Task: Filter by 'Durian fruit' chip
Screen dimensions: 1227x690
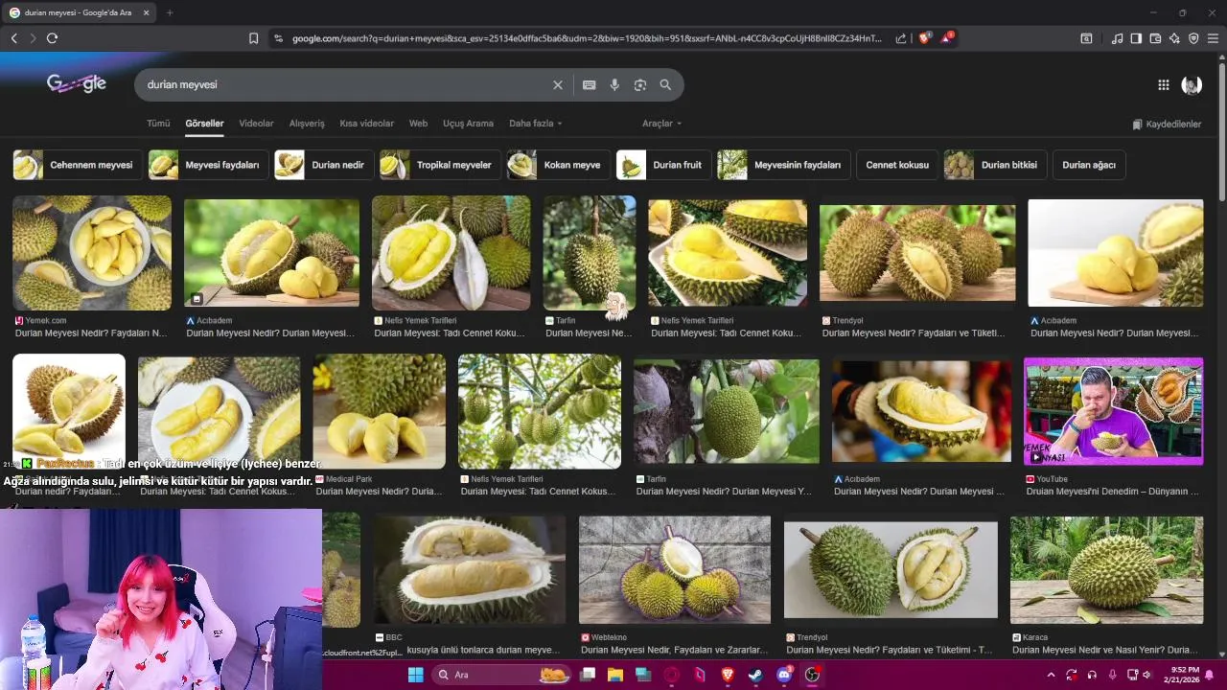Action: point(663,165)
